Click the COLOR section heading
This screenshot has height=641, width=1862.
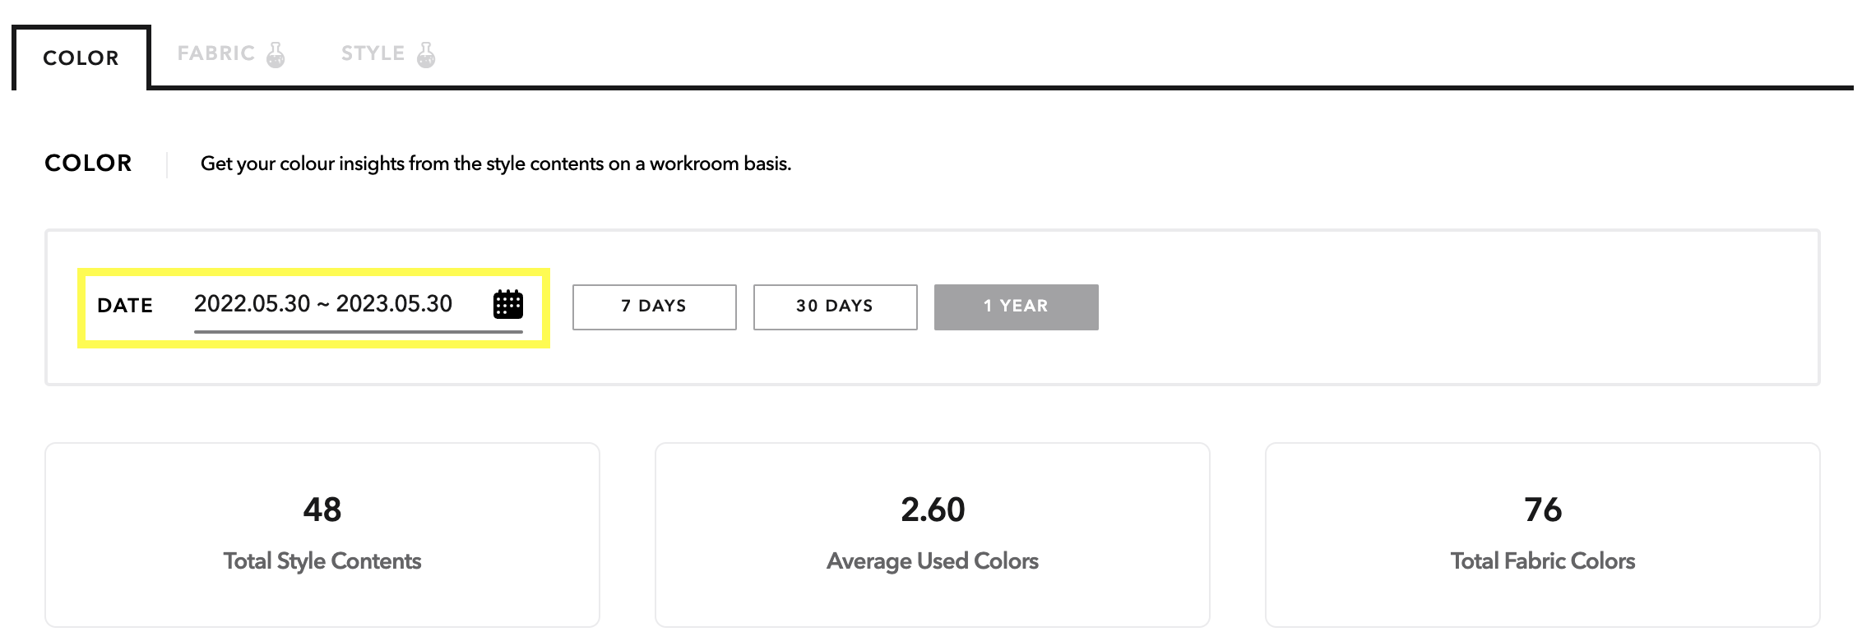tap(88, 164)
